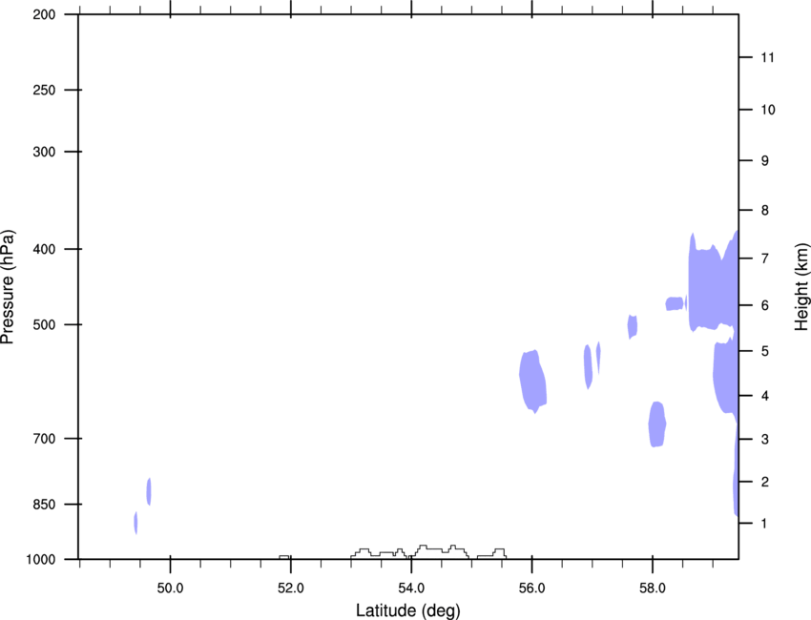The width and height of the screenshot is (811, 620).
Task: Click height tick label 2
Action: (x=765, y=482)
